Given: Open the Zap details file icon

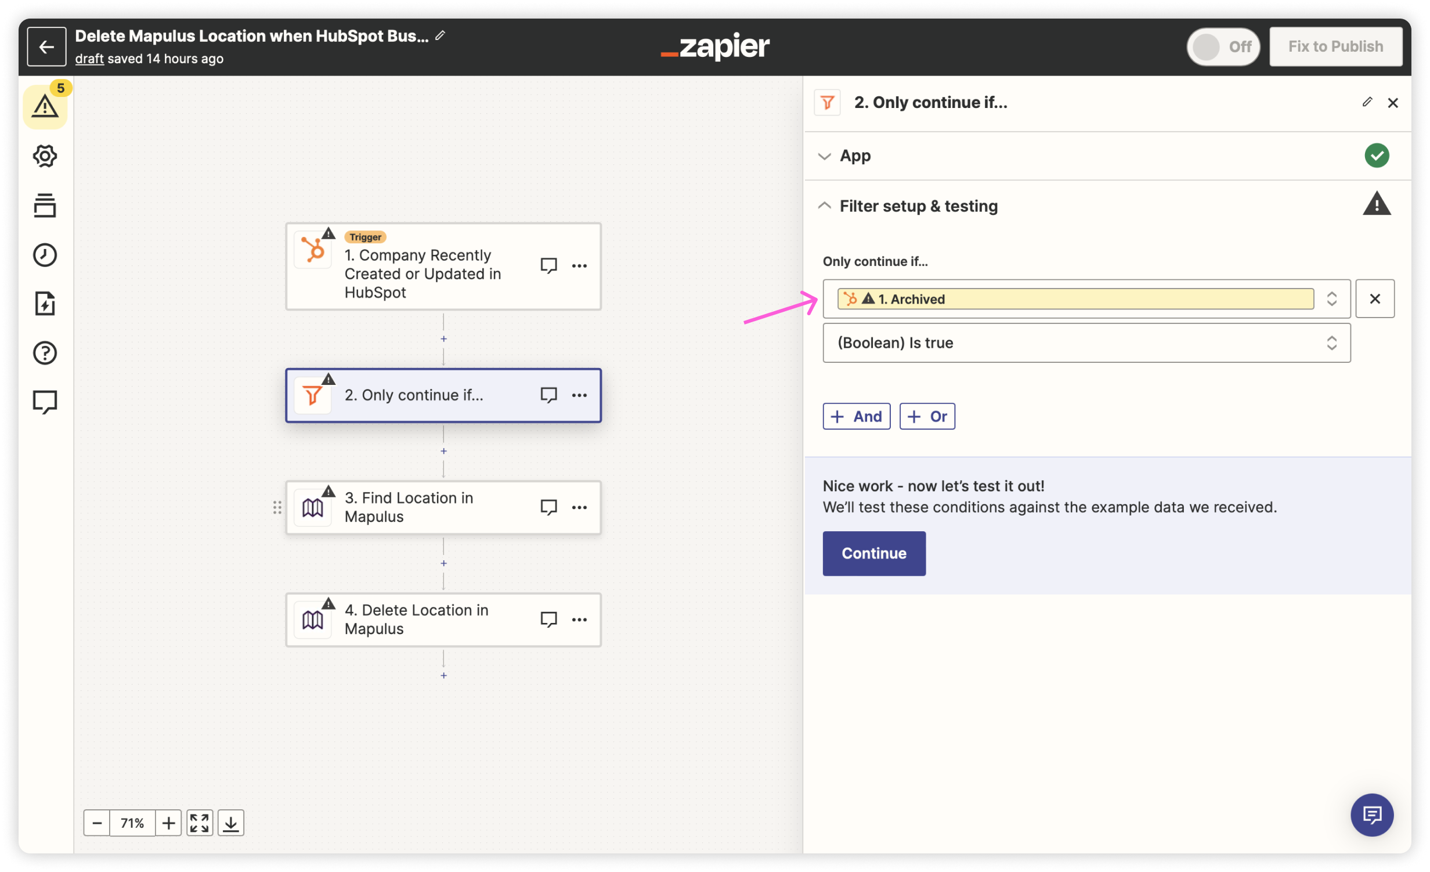Looking at the screenshot, I should [x=45, y=304].
